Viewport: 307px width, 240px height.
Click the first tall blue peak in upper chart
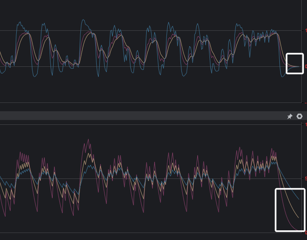click(19, 23)
